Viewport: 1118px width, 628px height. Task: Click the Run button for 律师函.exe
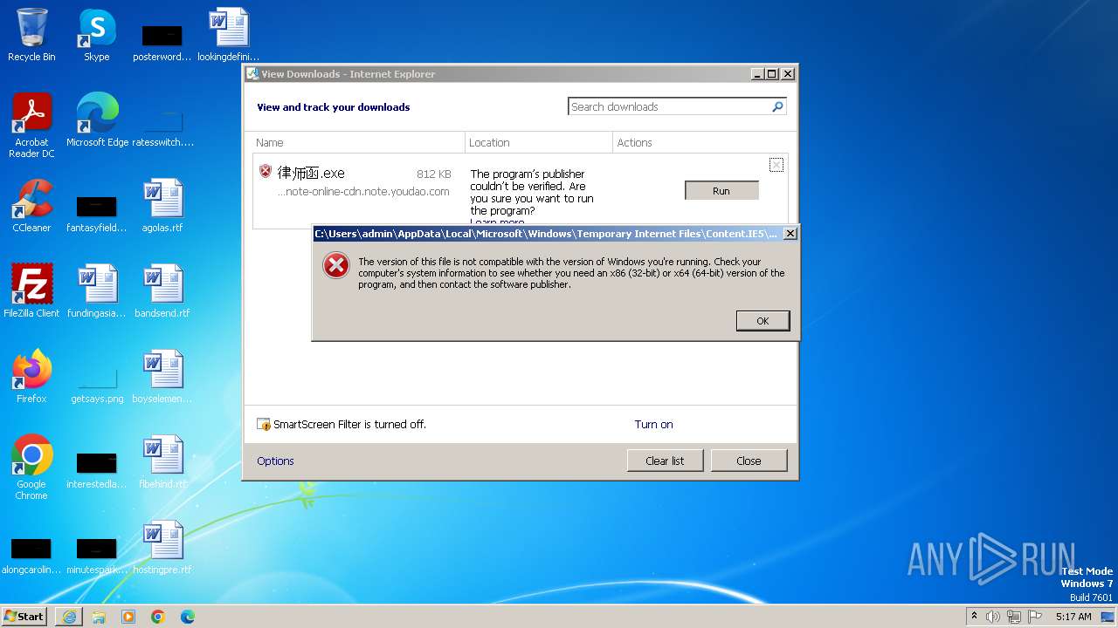click(721, 191)
